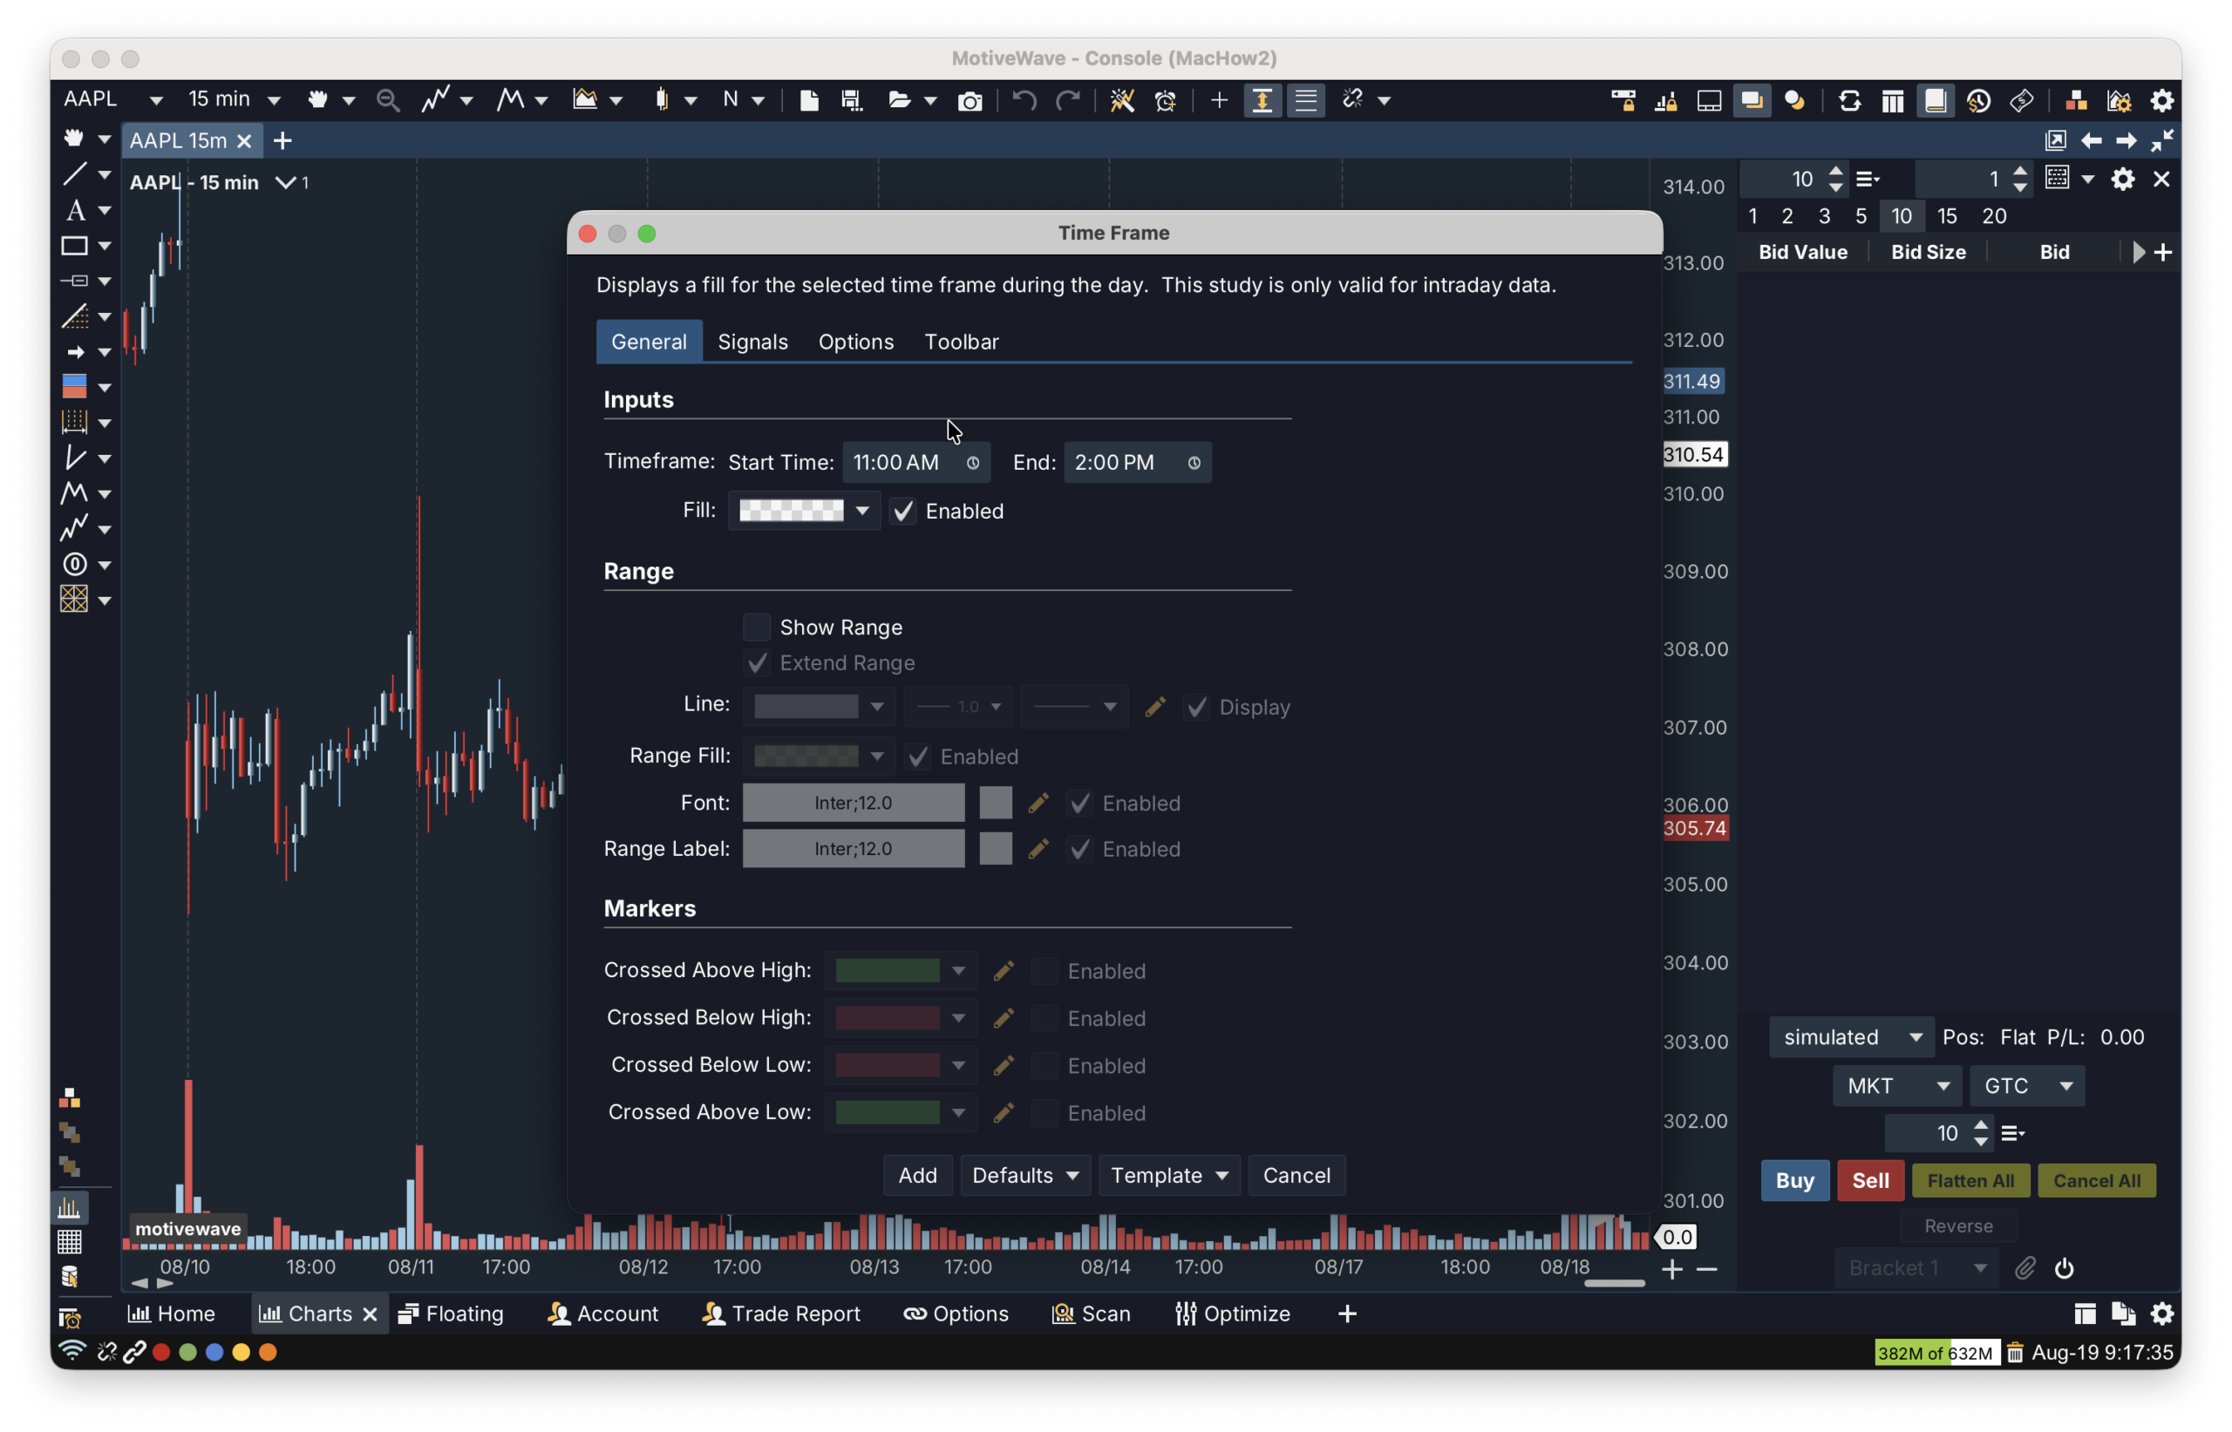The height and width of the screenshot is (1432, 2232).
Task: Click the zoom in plus on time axis
Action: 1672,1269
